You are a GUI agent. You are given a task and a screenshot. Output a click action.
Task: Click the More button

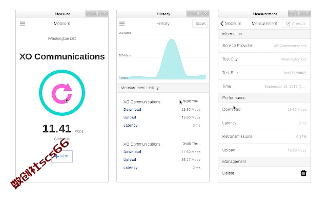tap(62, 156)
